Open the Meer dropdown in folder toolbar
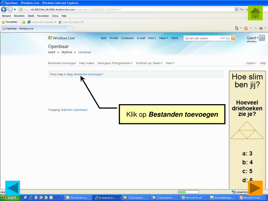 (x=170, y=63)
